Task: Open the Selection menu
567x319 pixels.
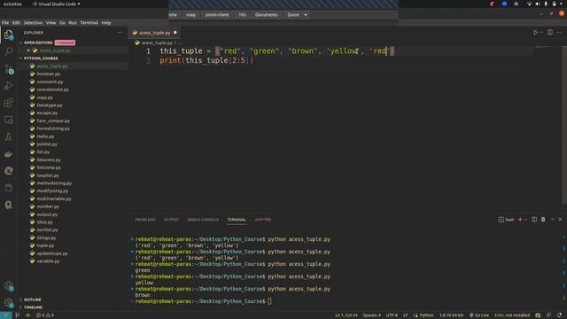Action: point(33,23)
